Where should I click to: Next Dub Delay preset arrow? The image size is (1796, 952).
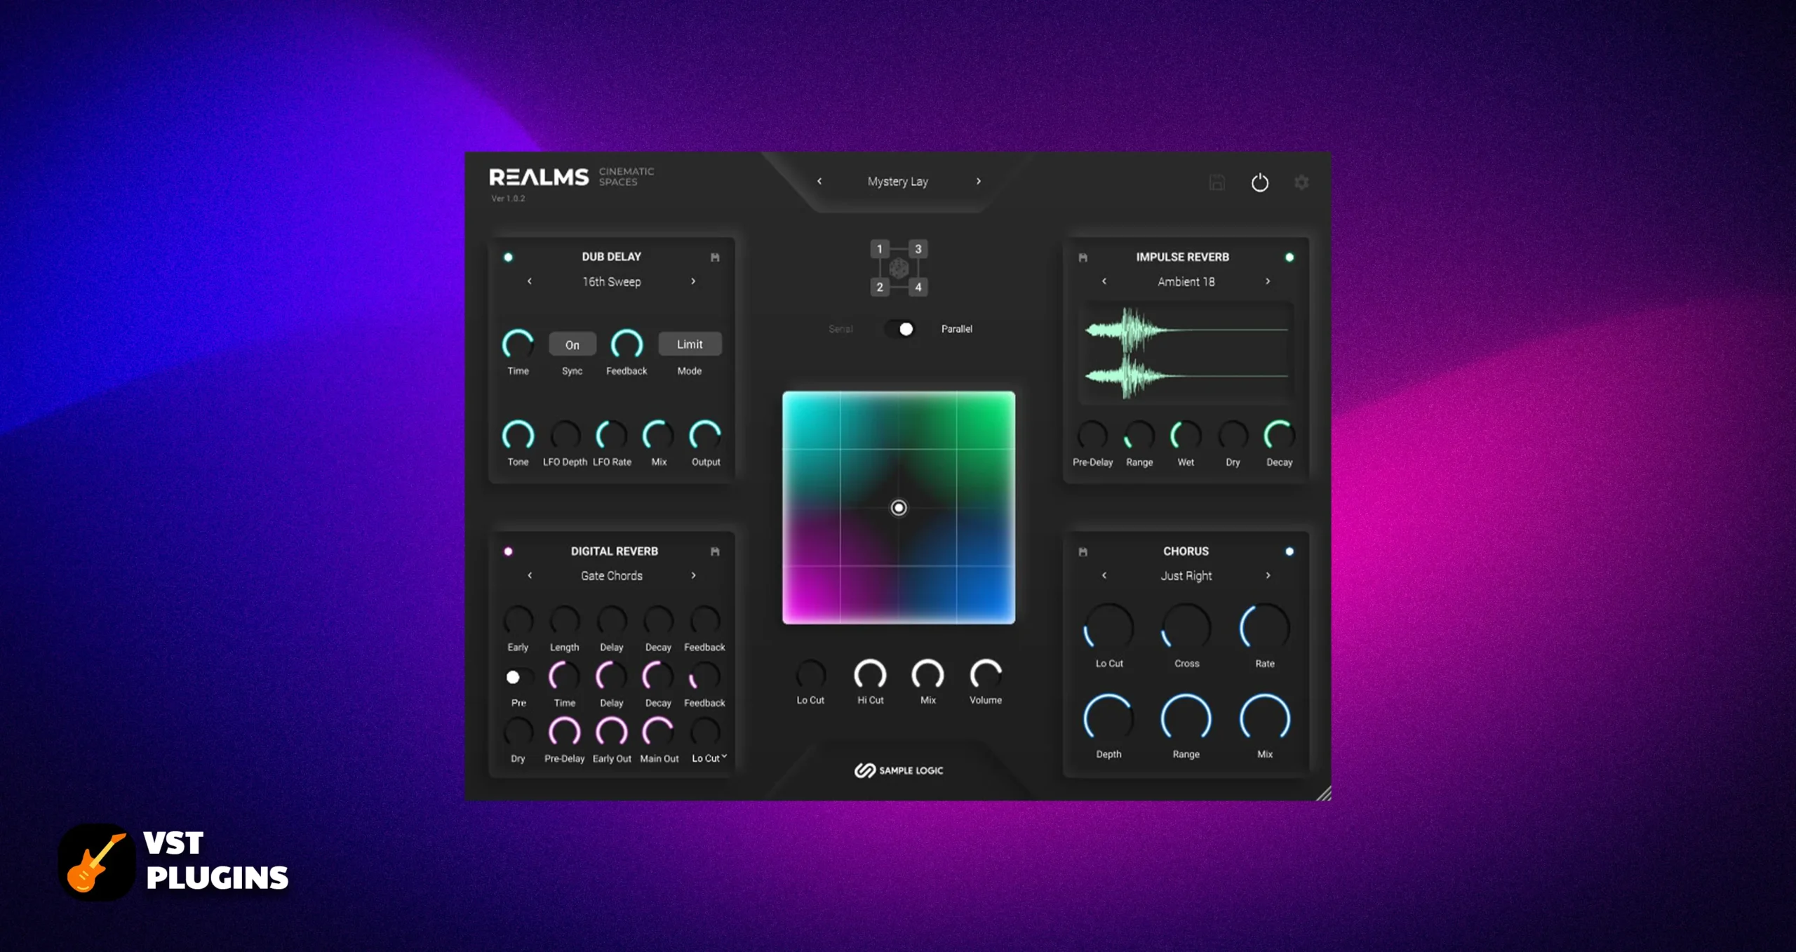click(693, 281)
